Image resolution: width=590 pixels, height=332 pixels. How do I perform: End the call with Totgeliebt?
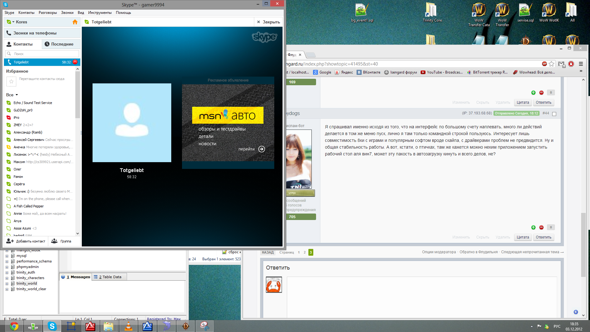(75, 62)
